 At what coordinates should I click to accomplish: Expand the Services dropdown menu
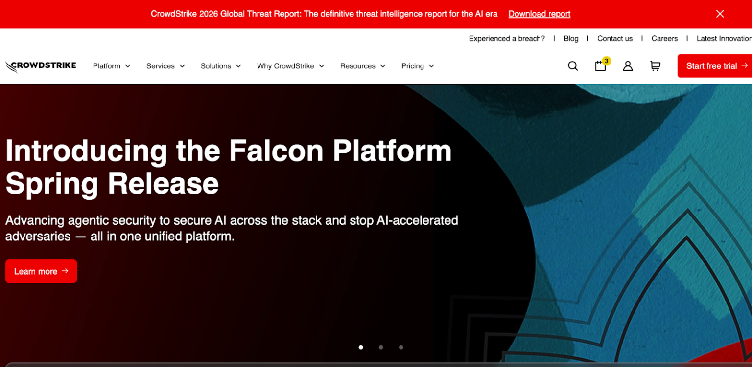[x=165, y=66]
